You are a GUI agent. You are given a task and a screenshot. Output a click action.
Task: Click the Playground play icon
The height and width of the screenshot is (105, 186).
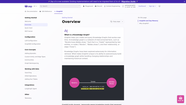[x=84, y=6]
